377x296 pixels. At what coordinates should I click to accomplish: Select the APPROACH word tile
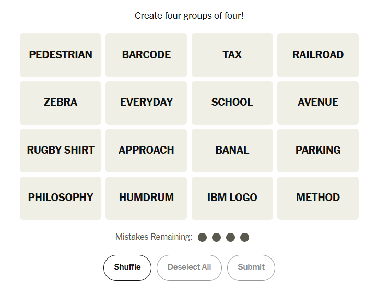(146, 150)
